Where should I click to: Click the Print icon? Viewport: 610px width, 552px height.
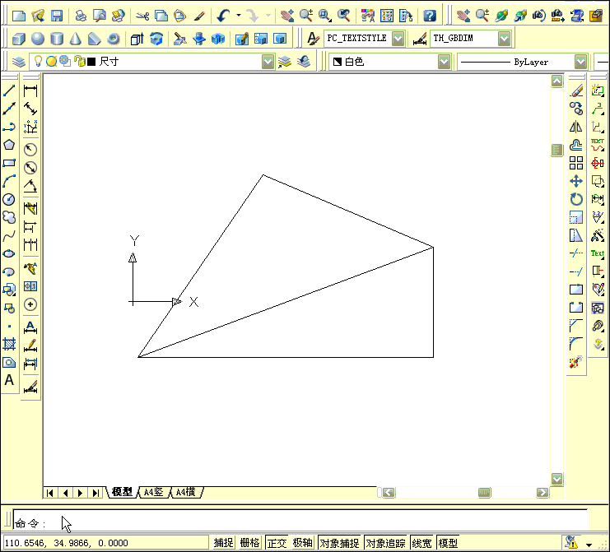(x=81, y=16)
